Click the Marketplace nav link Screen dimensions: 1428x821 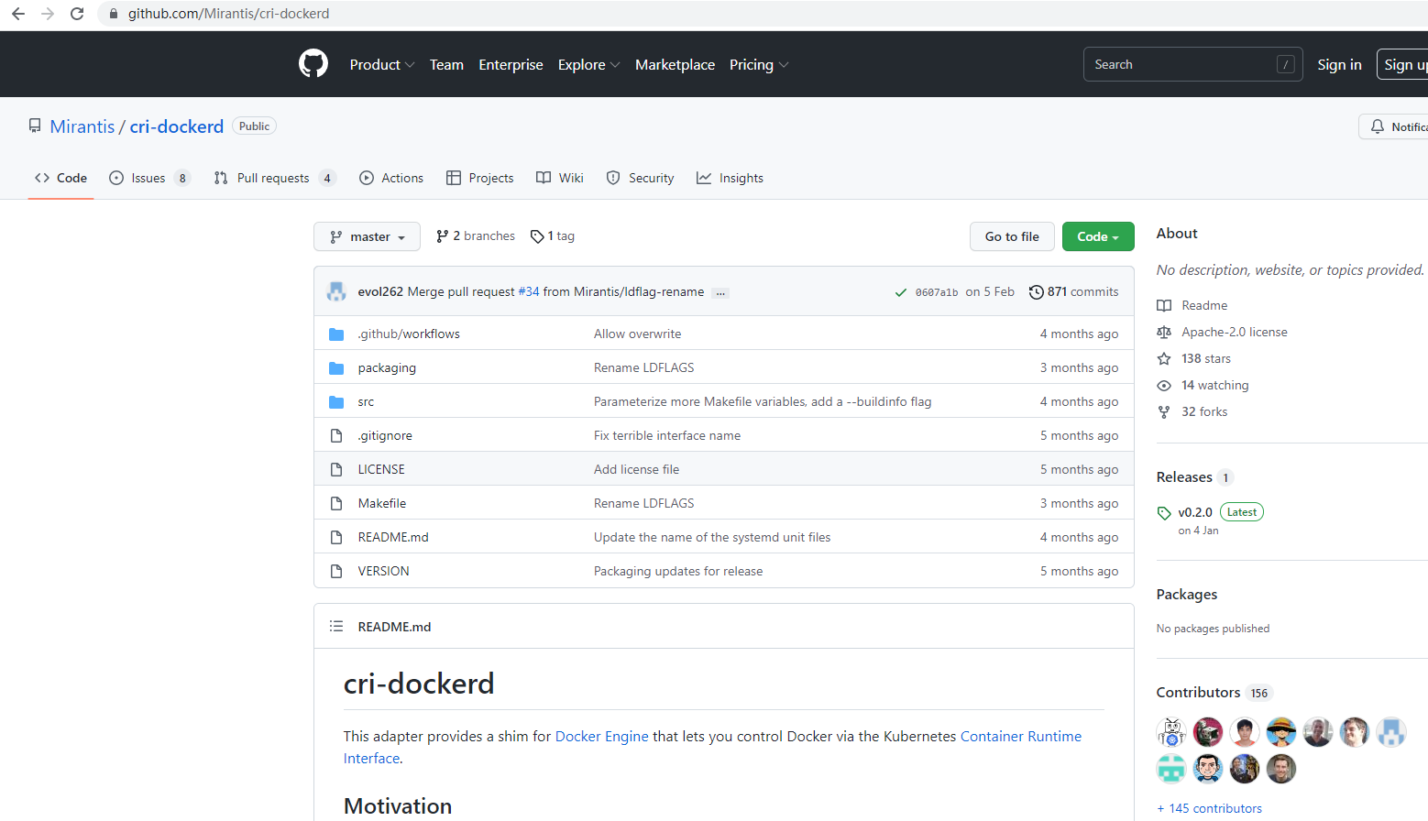click(675, 65)
